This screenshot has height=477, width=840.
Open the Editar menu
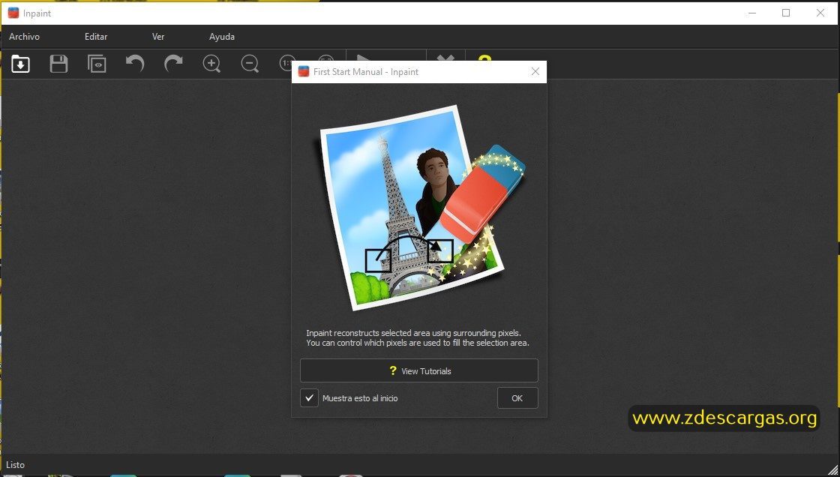click(96, 37)
